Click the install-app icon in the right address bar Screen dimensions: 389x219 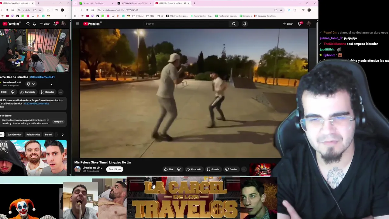point(276,10)
